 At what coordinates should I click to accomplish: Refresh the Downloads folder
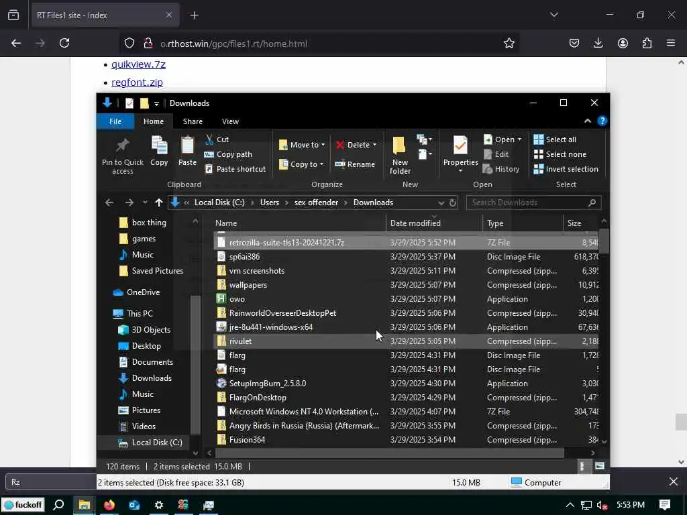[x=453, y=203]
